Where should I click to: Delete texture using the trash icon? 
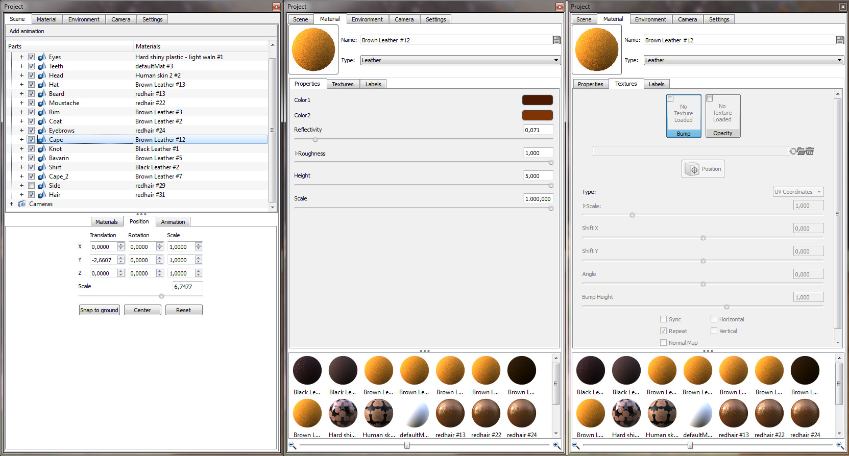[x=810, y=151]
